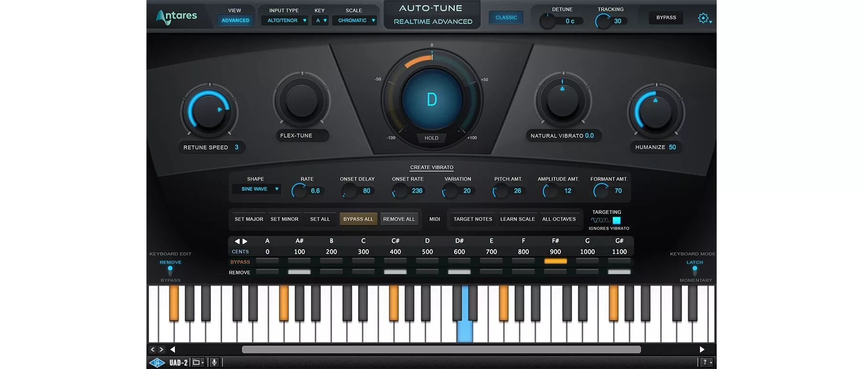Click the Humanize value 50
This screenshot has height=369, width=863.
pyautogui.click(x=672, y=147)
